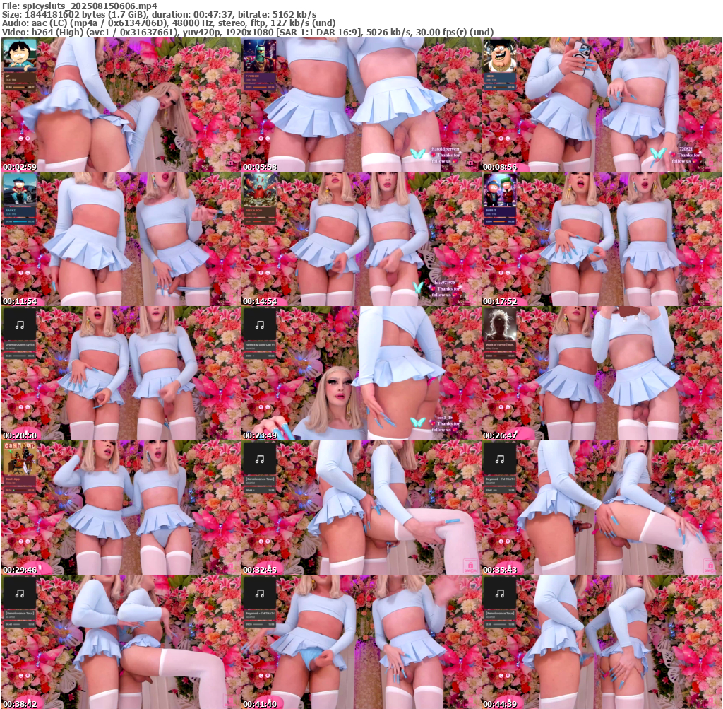Select the thumbnail stamped 00:29:46
Screen dimensions: 723x709
click(121, 508)
